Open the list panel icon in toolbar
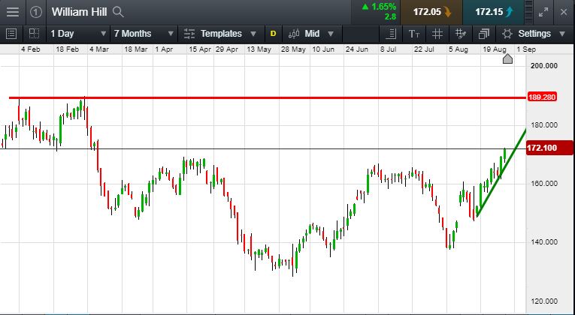 click(11, 34)
